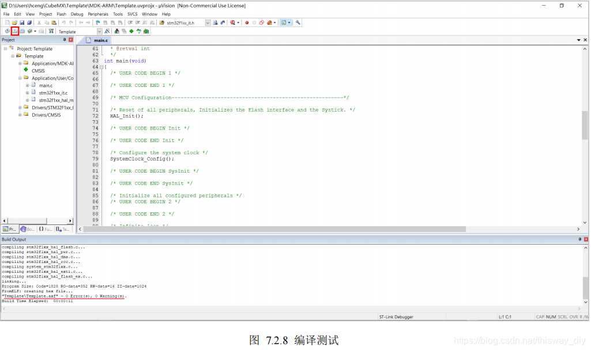
Task: Close the Project panel
Action: click(x=70, y=40)
